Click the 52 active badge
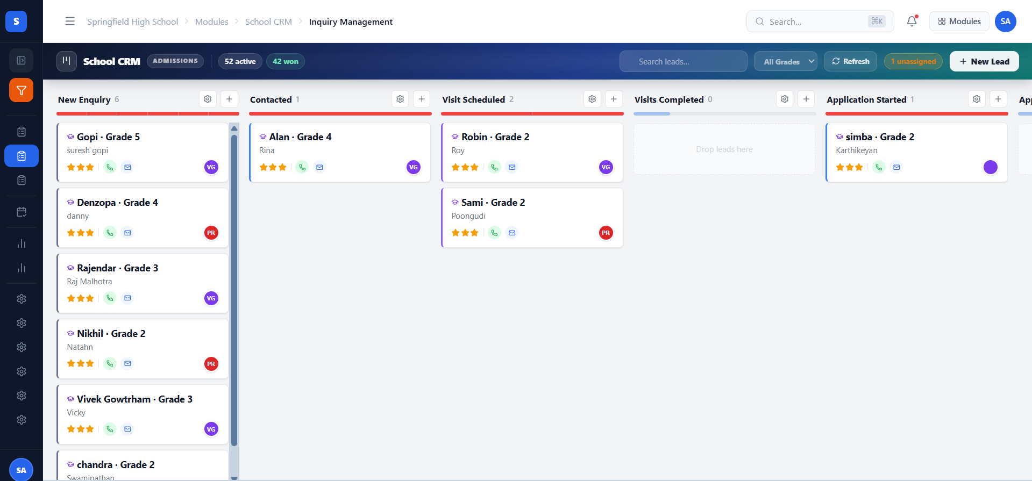 [x=240, y=61]
